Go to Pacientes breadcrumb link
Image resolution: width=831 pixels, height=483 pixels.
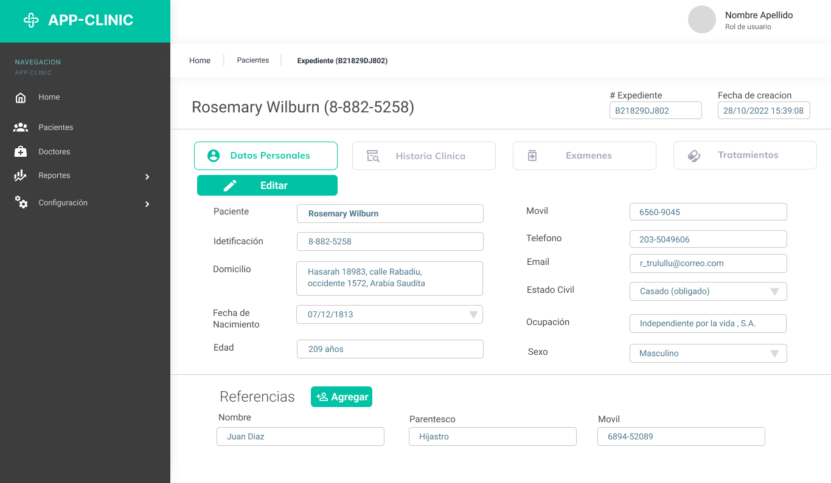253,60
